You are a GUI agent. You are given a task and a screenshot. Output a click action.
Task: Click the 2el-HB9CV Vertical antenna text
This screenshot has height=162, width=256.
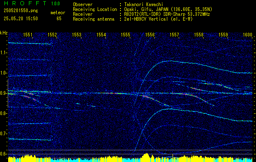(158, 19)
